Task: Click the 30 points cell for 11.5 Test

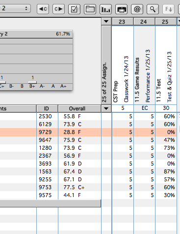Action: pyautogui.click(x=166, y=108)
